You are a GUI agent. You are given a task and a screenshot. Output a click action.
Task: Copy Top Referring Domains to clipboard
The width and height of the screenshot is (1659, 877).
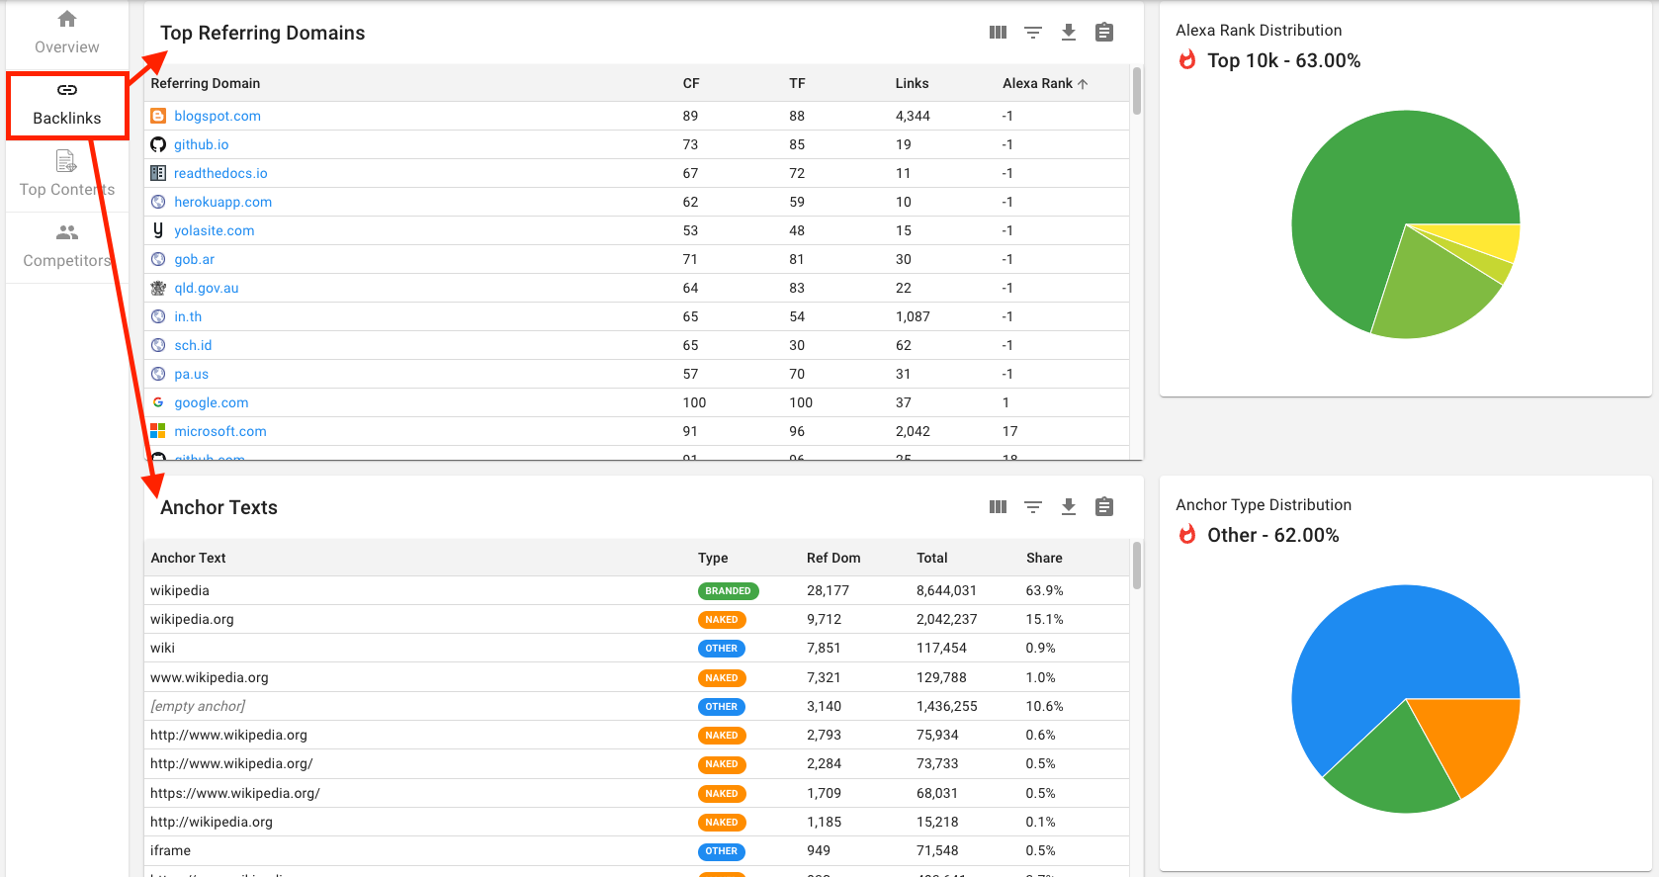1104,33
